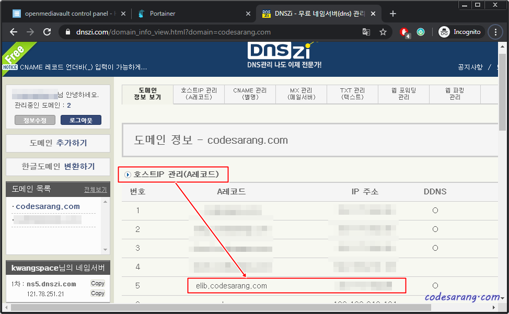Open the 웹 포워딩 관리 tab
The height and width of the screenshot is (314, 509).
404,94
